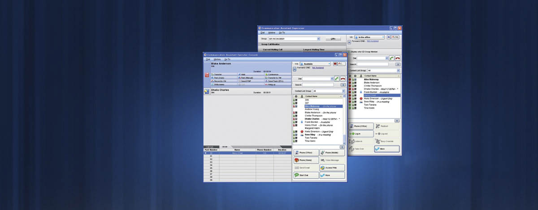Click Not Assigned link in Operator Console

318,68
